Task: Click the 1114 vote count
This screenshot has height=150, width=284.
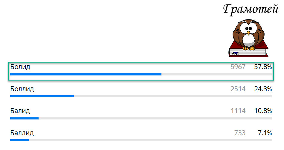Action: (238, 111)
